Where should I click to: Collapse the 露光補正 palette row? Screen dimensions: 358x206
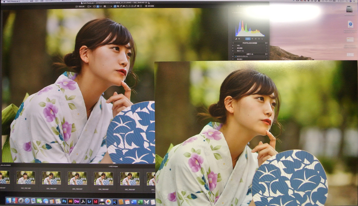(233, 59)
